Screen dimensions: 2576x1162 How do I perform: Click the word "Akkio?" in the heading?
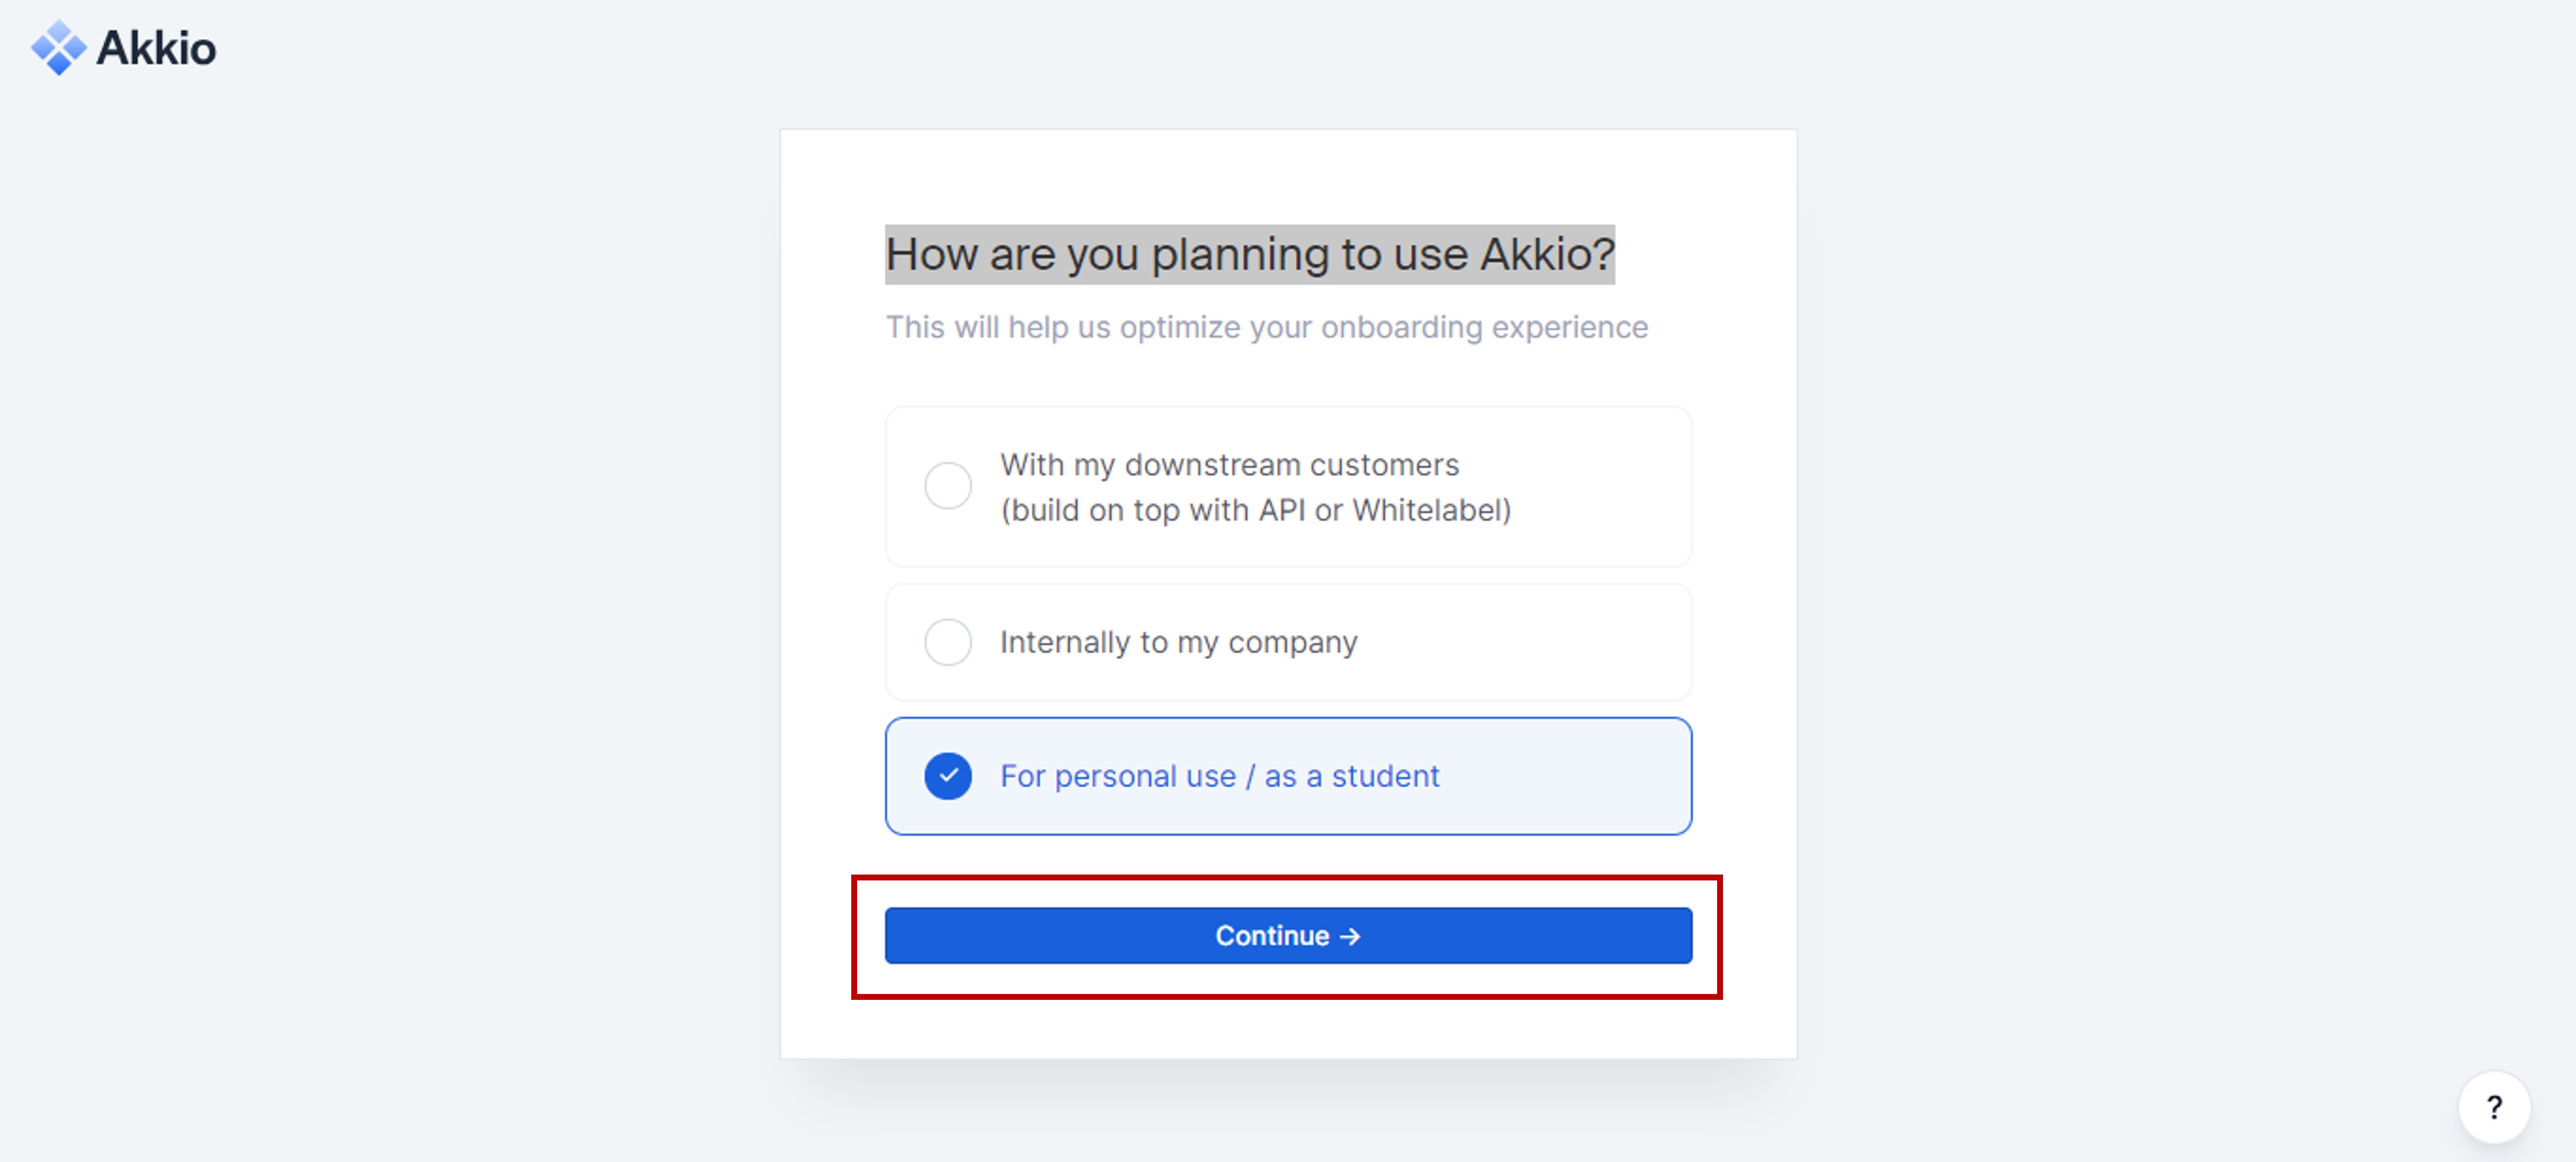pyautogui.click(x=1547, y=254)
